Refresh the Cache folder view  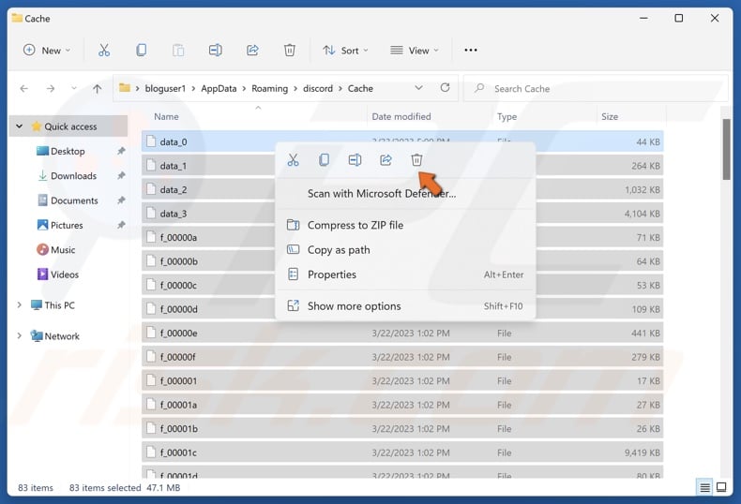point(445,88)
